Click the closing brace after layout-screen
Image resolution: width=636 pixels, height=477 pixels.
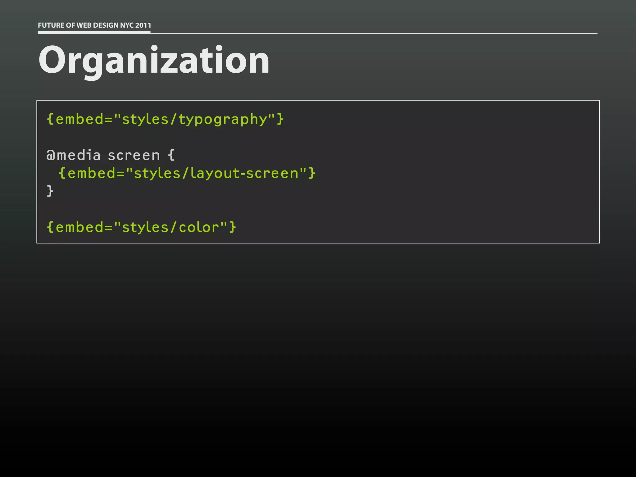(312, 173)
